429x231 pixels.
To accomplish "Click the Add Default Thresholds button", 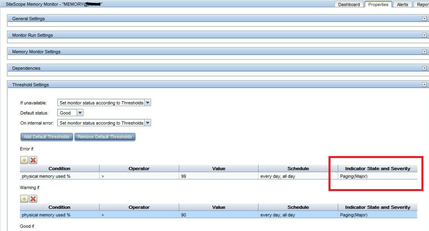I will (47, 137).
